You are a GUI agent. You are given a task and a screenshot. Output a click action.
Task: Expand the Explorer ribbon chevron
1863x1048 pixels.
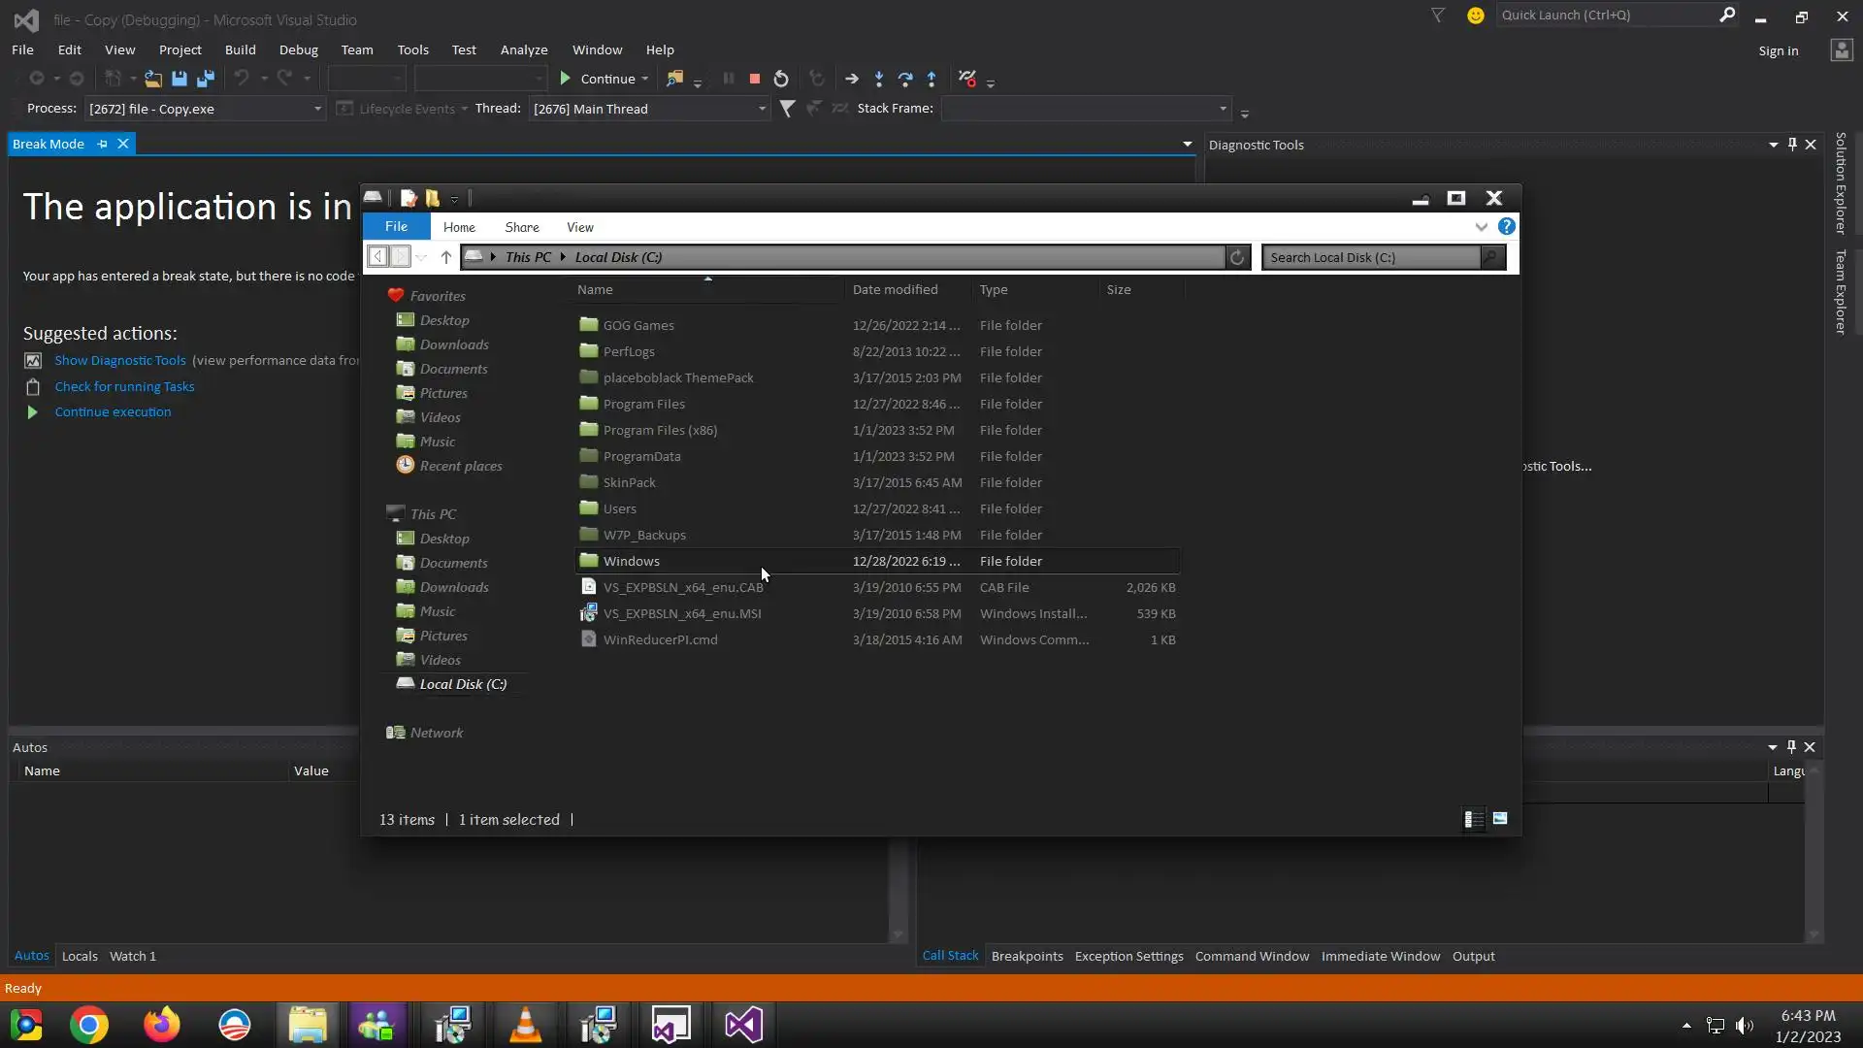point(1481,227)
